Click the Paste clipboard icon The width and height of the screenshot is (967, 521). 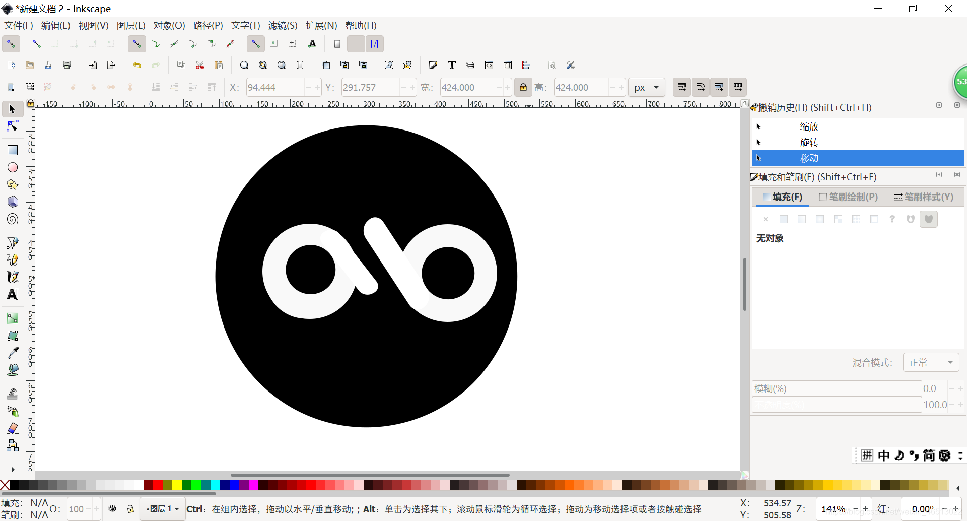(x=219, y=65)
